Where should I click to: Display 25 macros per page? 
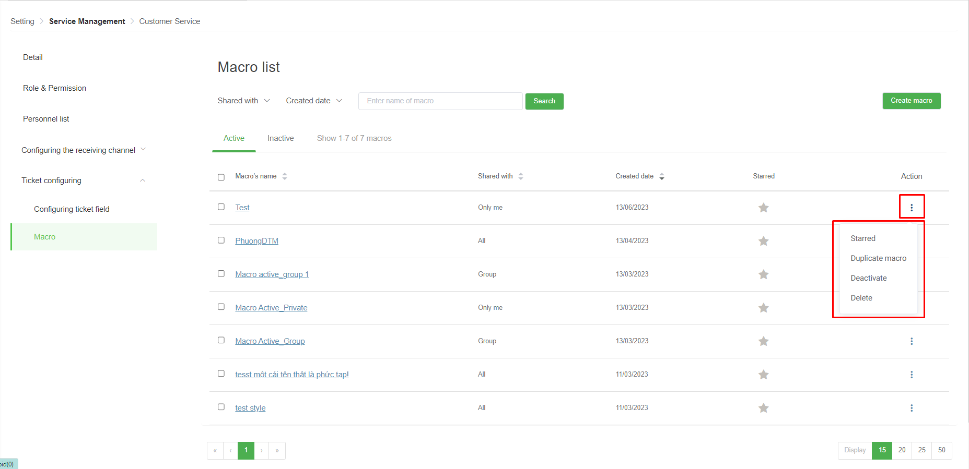coord(922,451)
